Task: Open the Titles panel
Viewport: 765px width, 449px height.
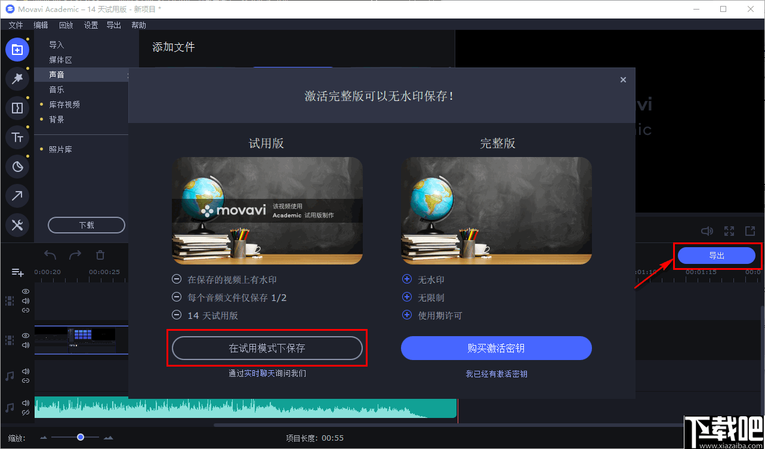Action: (17, 137)
